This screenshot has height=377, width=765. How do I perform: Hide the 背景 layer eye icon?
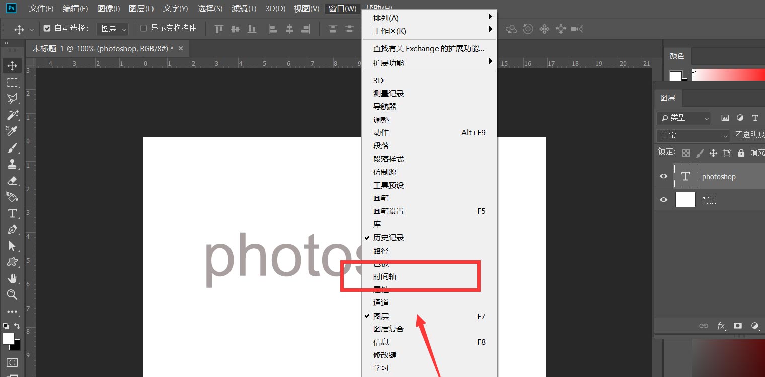pos(664,200)
